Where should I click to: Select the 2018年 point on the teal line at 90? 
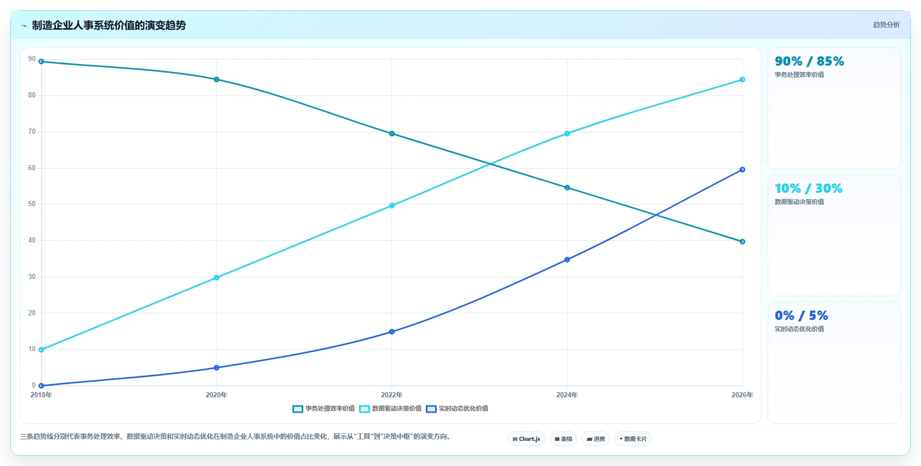point(42,62)
